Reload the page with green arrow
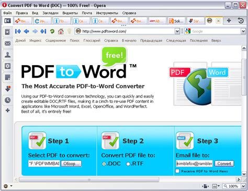This screenshot has height=191, width=248. click(x=52, y=31)
